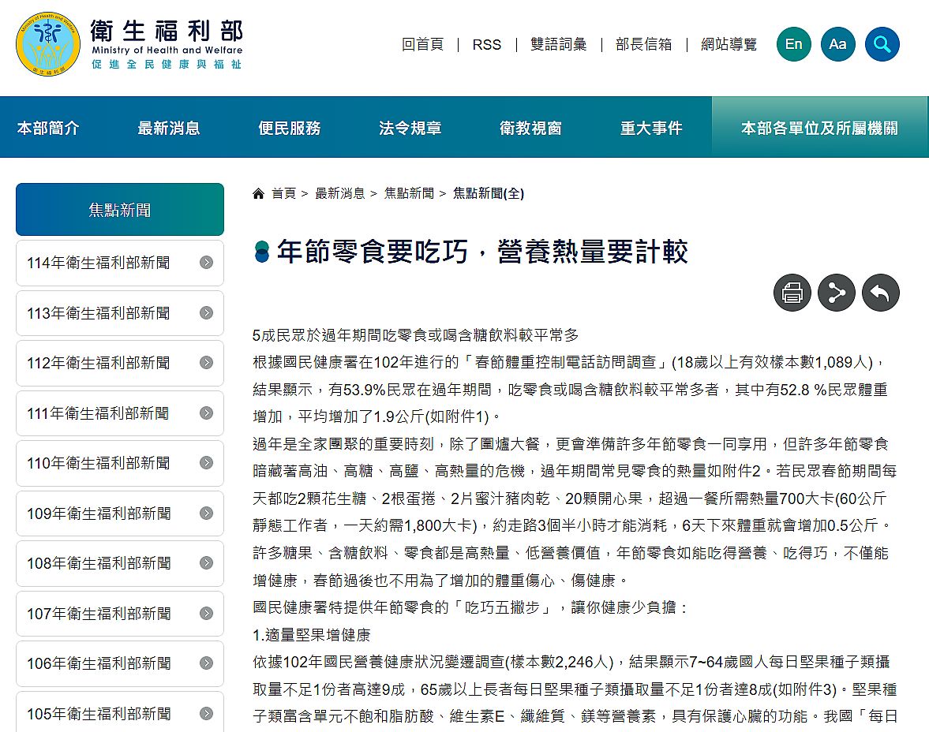Click the 焦點新聞 sidebar header

point(120,210)
